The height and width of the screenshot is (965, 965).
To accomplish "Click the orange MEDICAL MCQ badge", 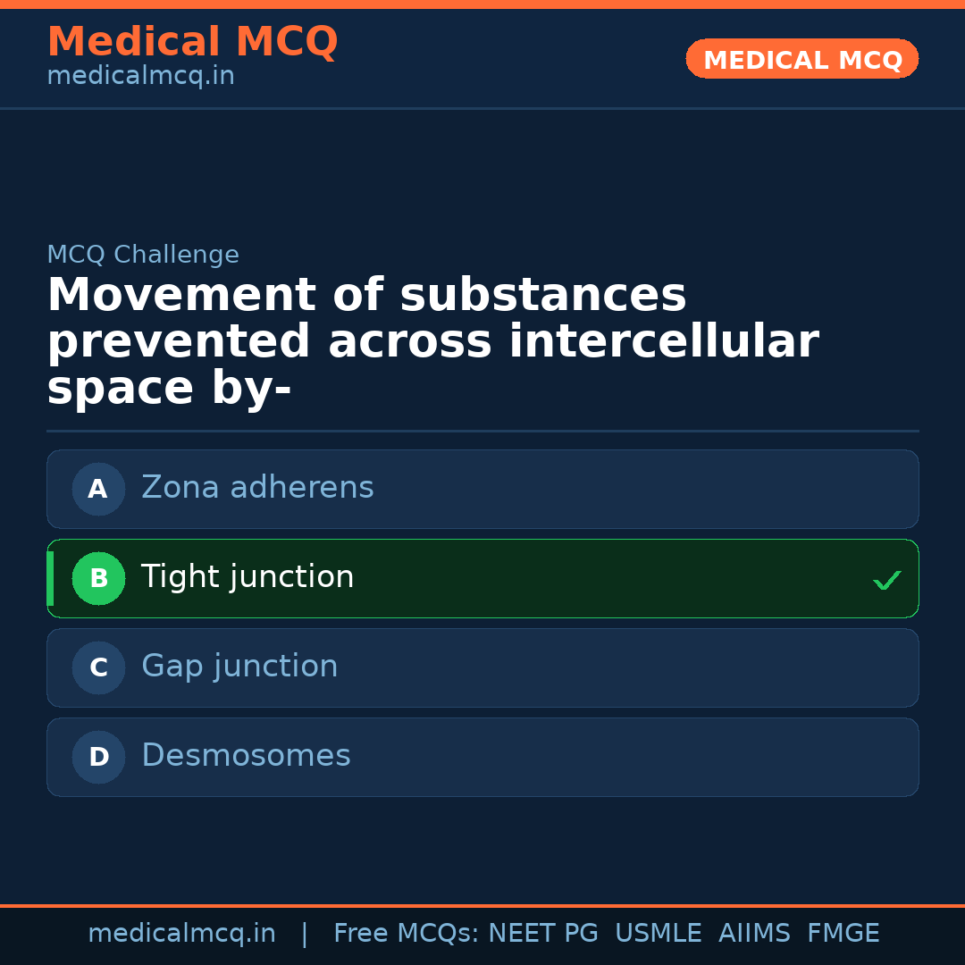I will [x=801, y=59].
